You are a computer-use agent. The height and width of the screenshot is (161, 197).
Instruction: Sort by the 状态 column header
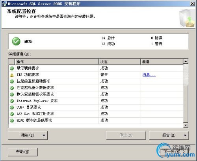point(120,62)
